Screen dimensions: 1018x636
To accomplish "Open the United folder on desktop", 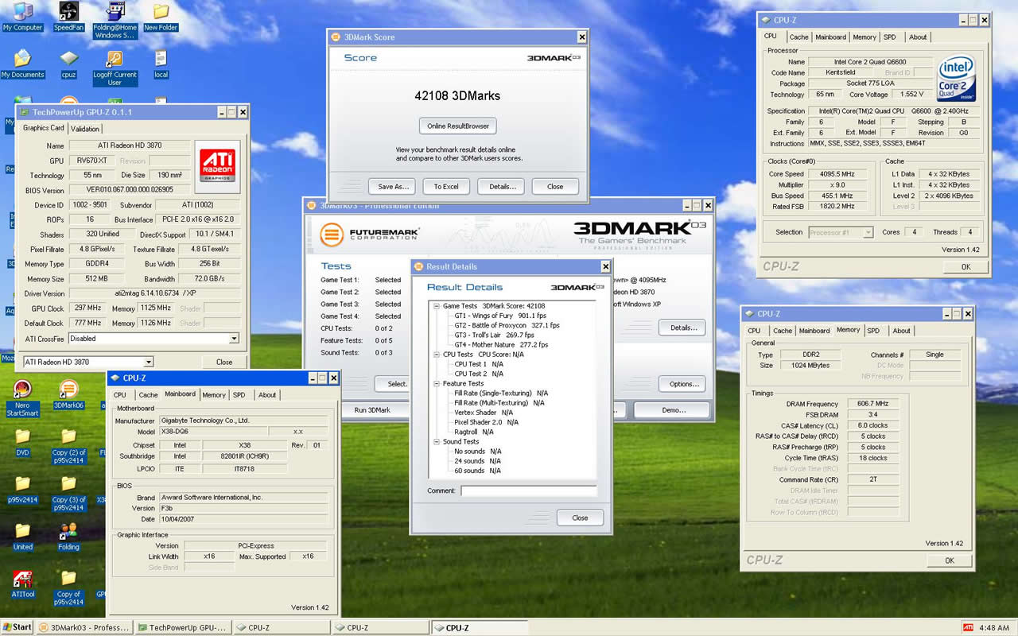I will (22, 535).
